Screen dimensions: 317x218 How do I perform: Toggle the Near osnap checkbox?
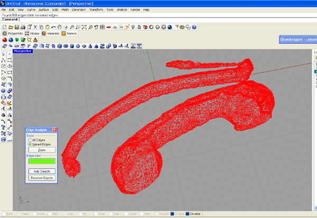coord(19,214)
